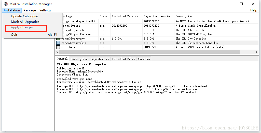
Task: Click 'A Basic MSYS Installation (meta)' description
Action: [x=200, y=47]
